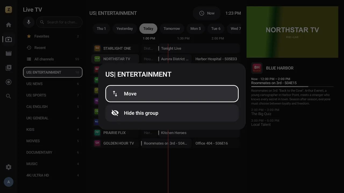Open the Movies clapperboard icon
This screenshot has height=193, width=344.
click(9, 53)
